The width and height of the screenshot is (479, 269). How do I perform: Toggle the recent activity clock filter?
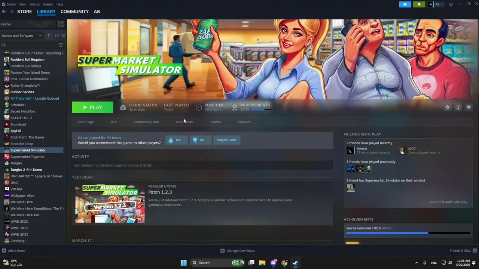(57, 35)
